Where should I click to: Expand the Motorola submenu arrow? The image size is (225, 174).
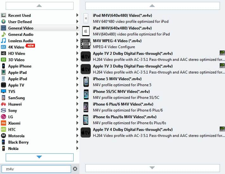(77, 135)
